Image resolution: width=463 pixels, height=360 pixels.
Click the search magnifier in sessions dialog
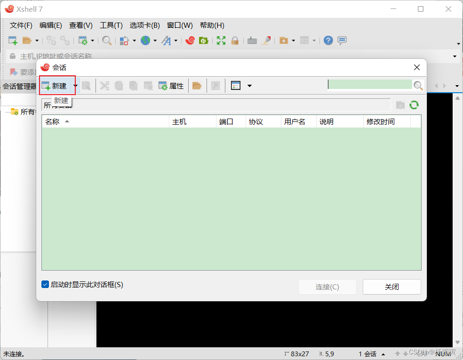pos(418,86)
